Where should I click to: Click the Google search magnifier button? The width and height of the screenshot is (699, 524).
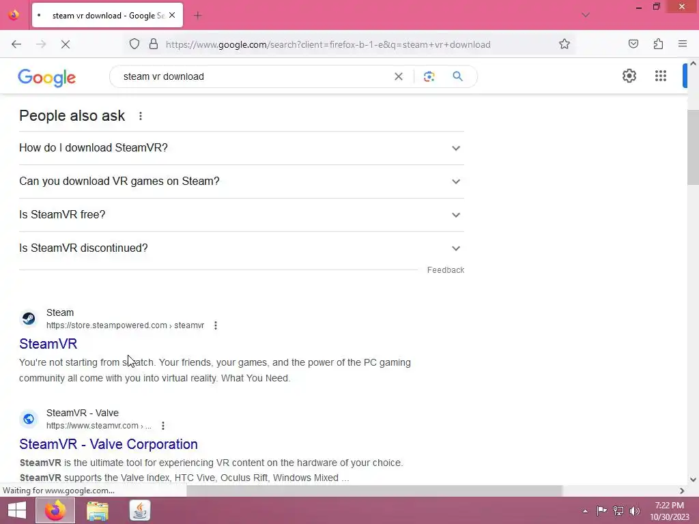[457, 76]
